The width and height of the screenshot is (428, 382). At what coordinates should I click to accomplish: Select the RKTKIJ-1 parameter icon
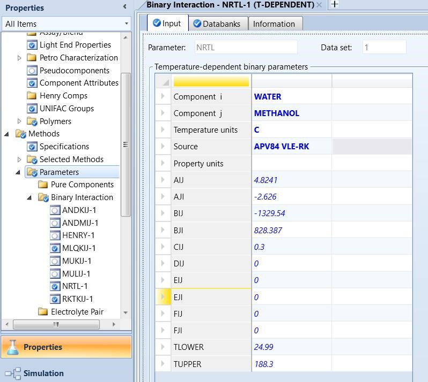coord(54,299)
